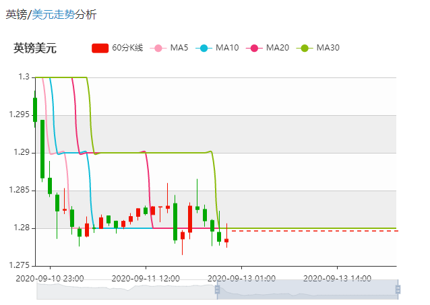
Task: Click the 2020-09-11 12:00 axis label
Action: (145, 277)
